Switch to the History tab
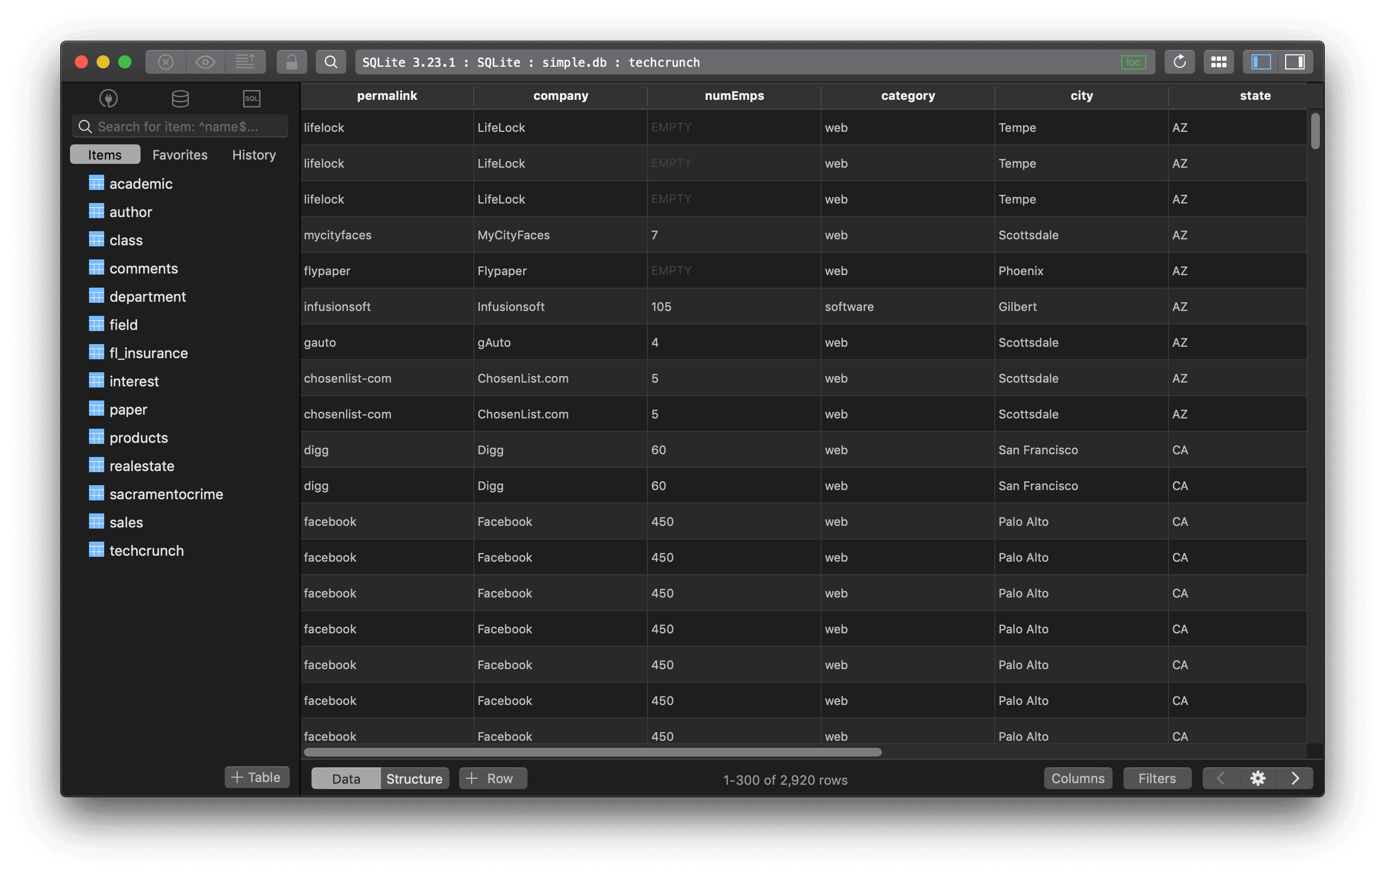1385x877 pixels. coord(253,155)
